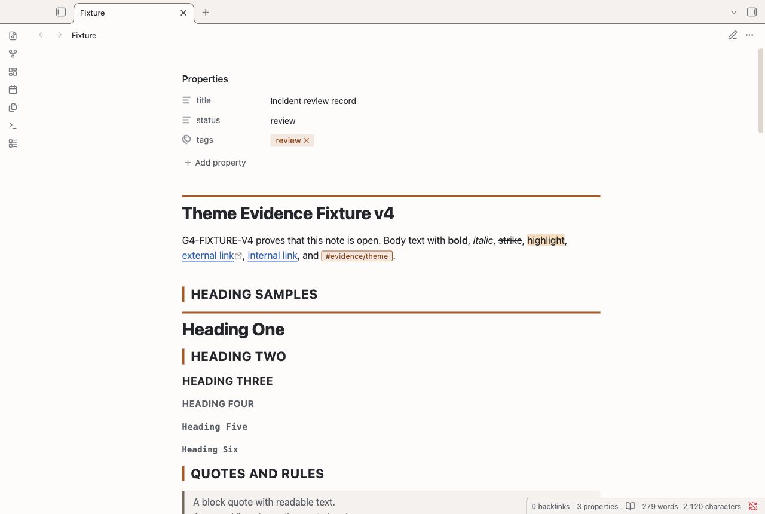Open the quick switcher file search icon
This screenshot has width=765, height=514.
(x=13, y=36)
